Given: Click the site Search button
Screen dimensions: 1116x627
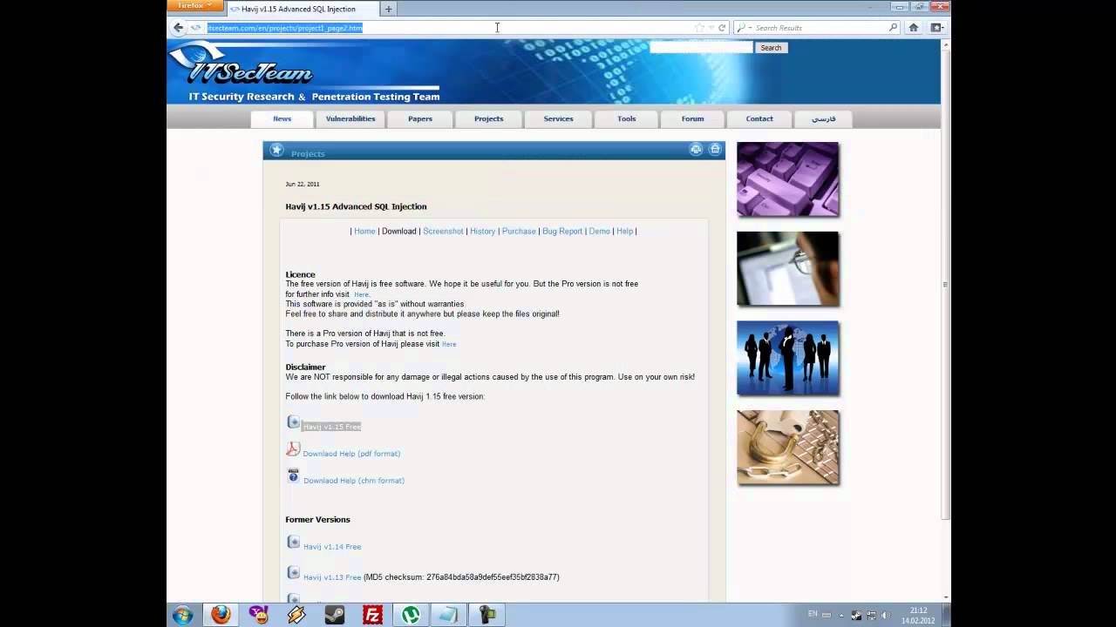Looking at the screenshot, I should pos(771,48).
